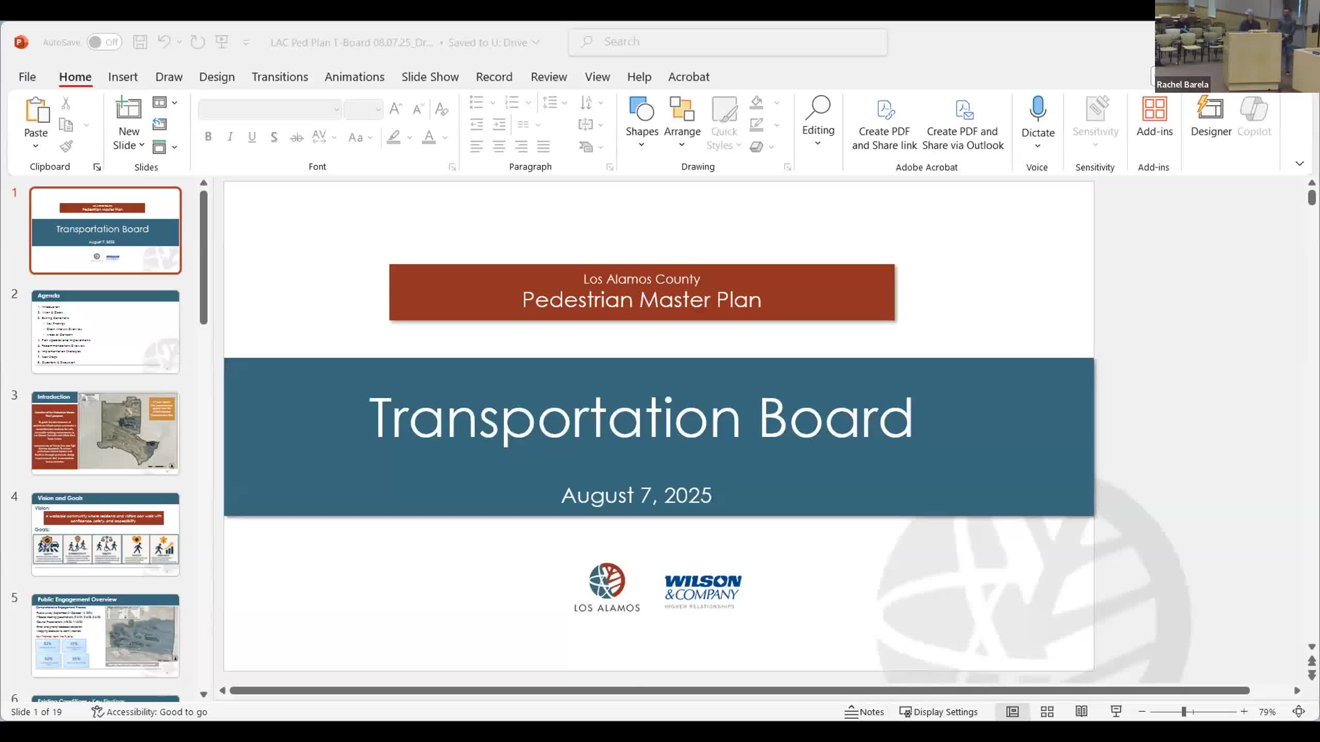Toggle the Notes pane
Image resolution: width=1320 pixels, height=742 pixels.
[x=864, y=712]
